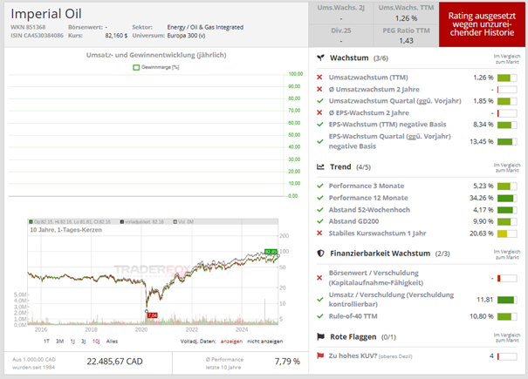Screen dimensions: 528x379
Task: Select the 1J chart range
Action: click(72, 342)
